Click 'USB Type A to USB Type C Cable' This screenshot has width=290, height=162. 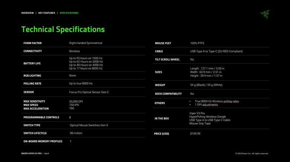pos(210,120)
